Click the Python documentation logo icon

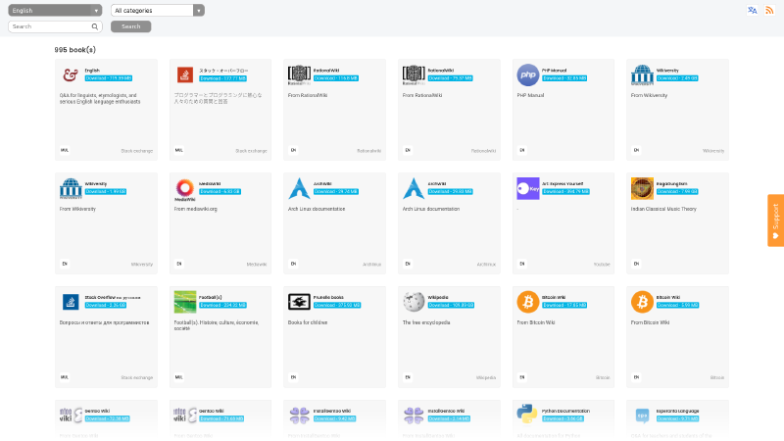pos(528,415)
